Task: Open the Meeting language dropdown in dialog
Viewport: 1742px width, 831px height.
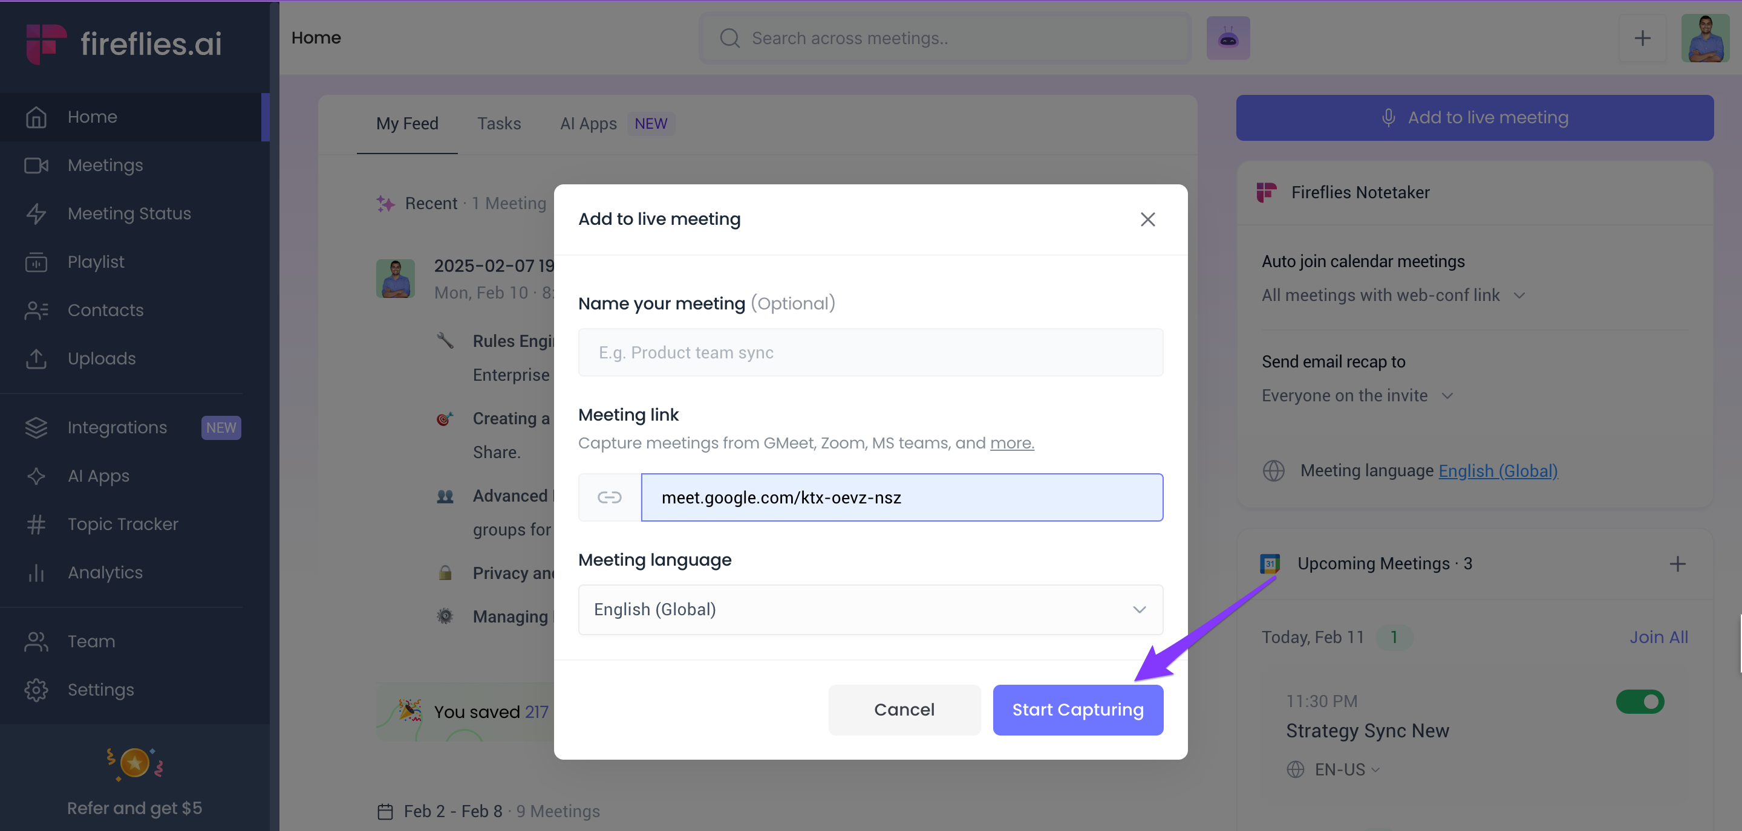Action: pyautogui.click(x=870, y=609)
